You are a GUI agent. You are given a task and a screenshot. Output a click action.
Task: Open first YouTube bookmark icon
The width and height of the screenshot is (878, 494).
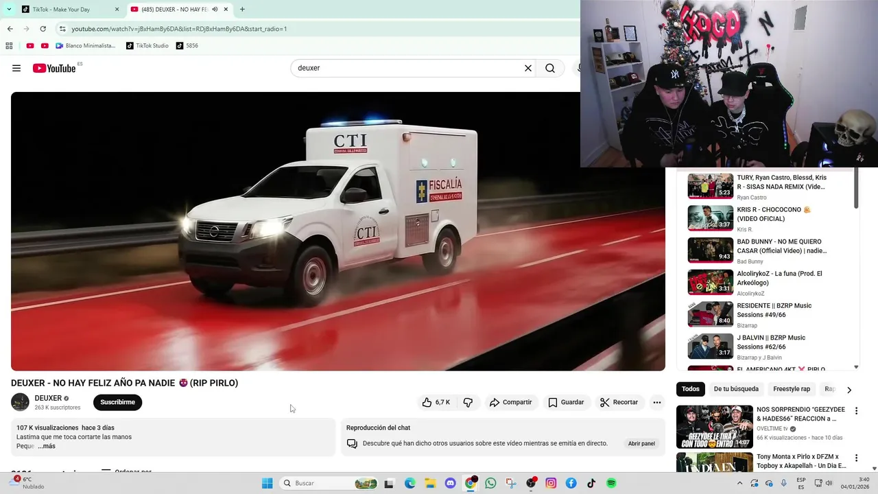click(29, 46)
